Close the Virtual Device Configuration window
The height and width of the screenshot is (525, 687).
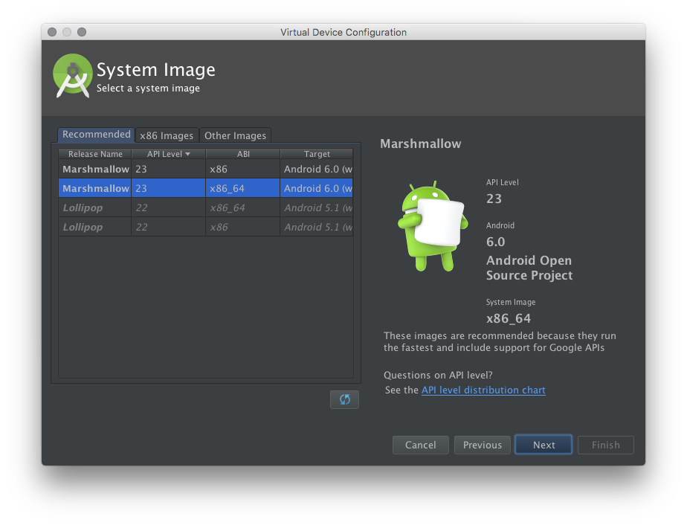pyautogui.click(x=52, y=32)
